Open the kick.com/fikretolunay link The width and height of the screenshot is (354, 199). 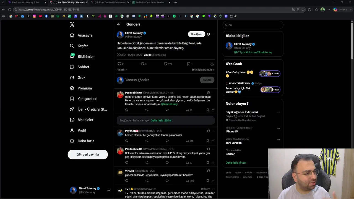point(259,52)
